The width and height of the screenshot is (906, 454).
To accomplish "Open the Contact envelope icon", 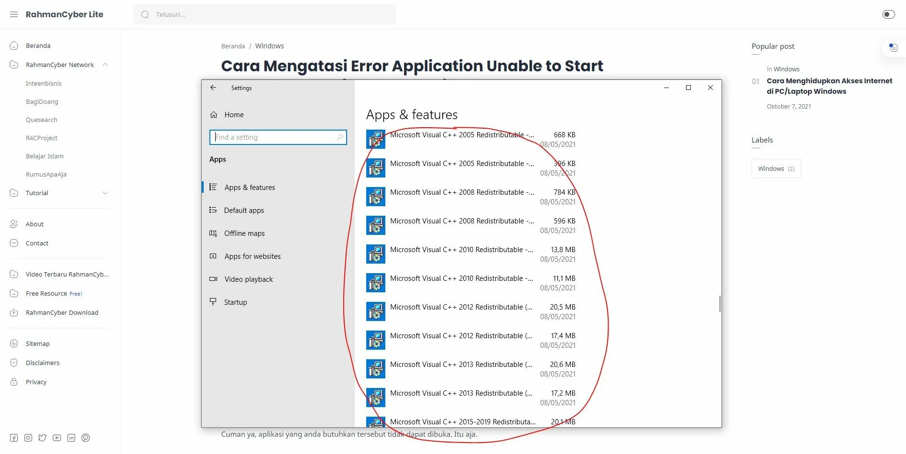I will (14, 243).
